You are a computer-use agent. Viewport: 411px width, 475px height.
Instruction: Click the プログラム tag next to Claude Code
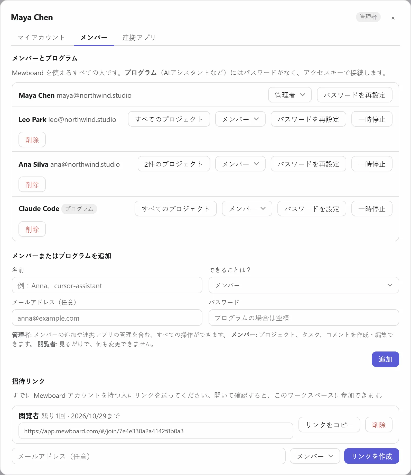click(x=79, y=209)
